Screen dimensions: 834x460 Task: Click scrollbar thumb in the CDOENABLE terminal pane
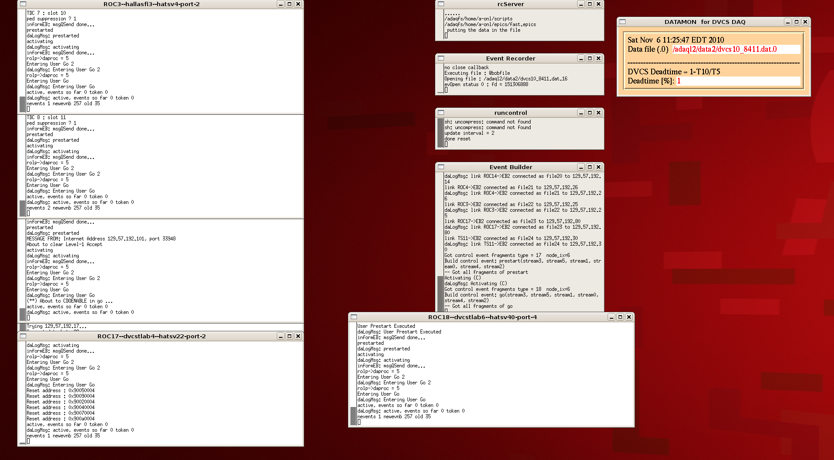23,314
